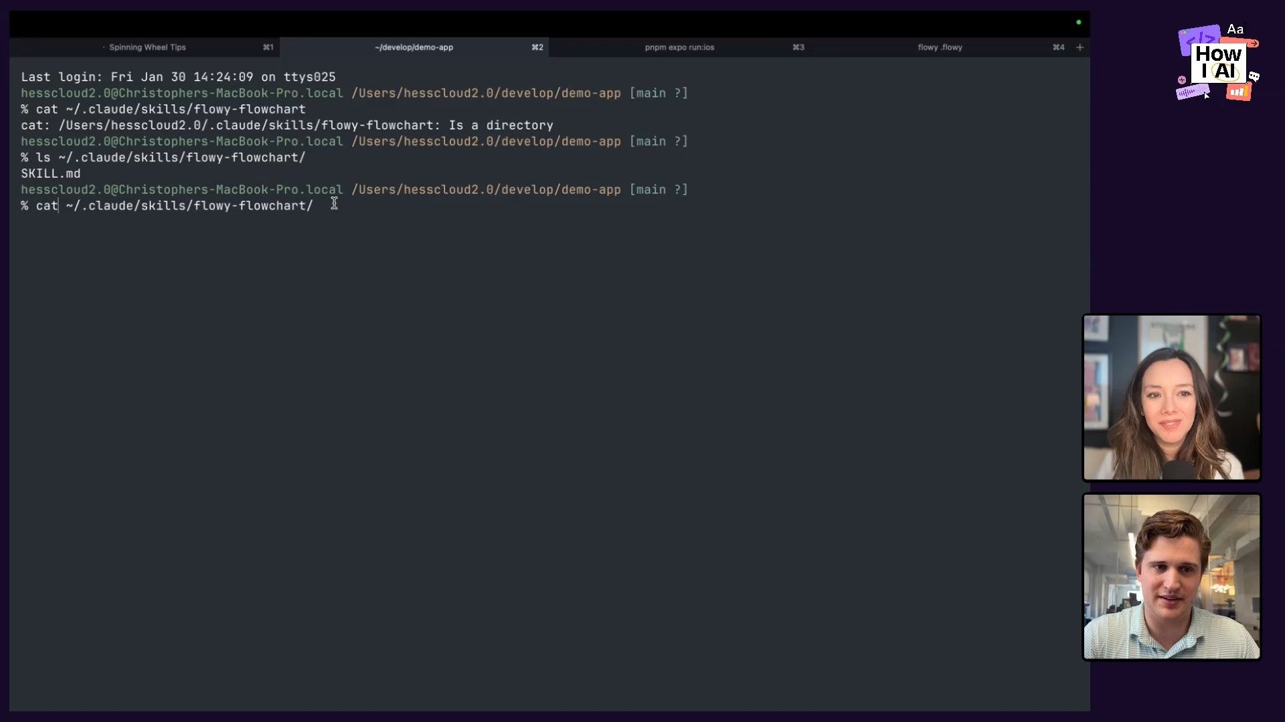
Task: Click the 'ls ~/.claude/skills/flowy-flowchart/' command line
Action: click(163, 158)
